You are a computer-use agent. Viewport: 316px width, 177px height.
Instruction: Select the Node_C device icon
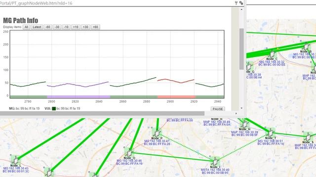(272, 54)
